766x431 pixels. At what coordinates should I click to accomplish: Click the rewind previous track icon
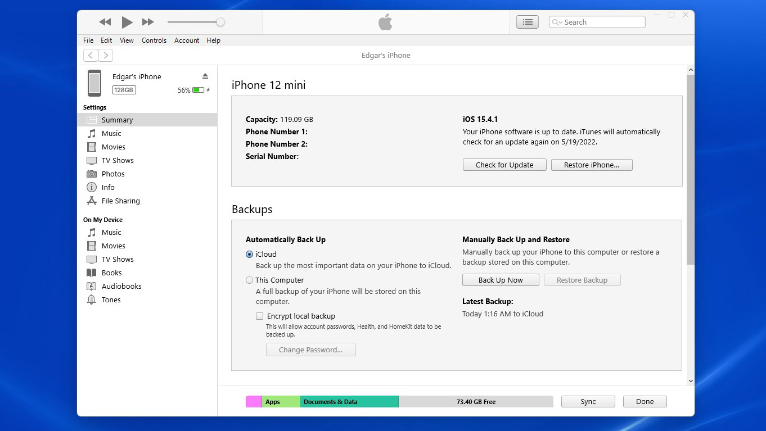pos(105,22)
